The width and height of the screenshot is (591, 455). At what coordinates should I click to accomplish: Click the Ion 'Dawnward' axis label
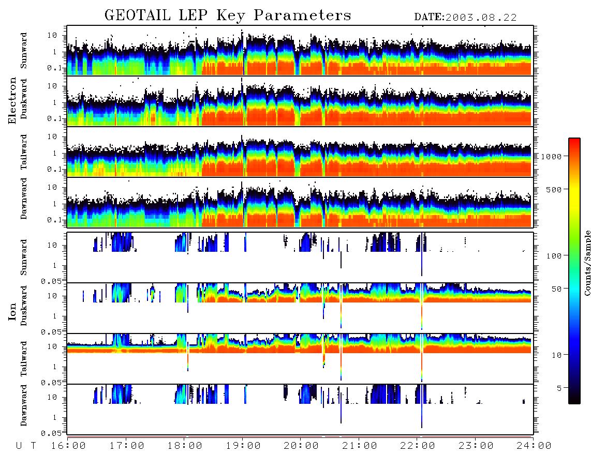[24, 405]
